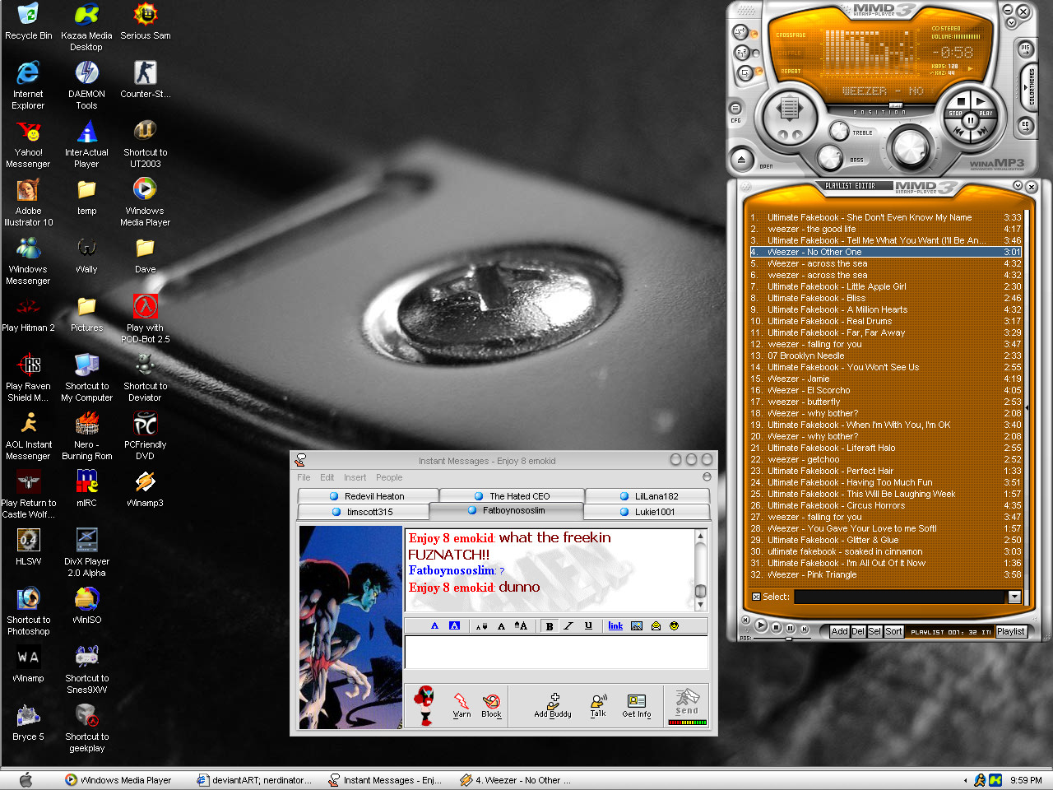Click the Treble knob
The image size is (1053, 790).
840,131
